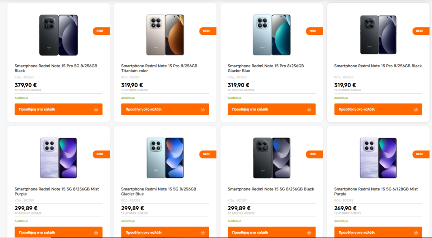View Redmi Note 15 Pro Glacier Blue product image
Image resolution: width=432 pixels, height=238 pixels.
click(272, 35)
